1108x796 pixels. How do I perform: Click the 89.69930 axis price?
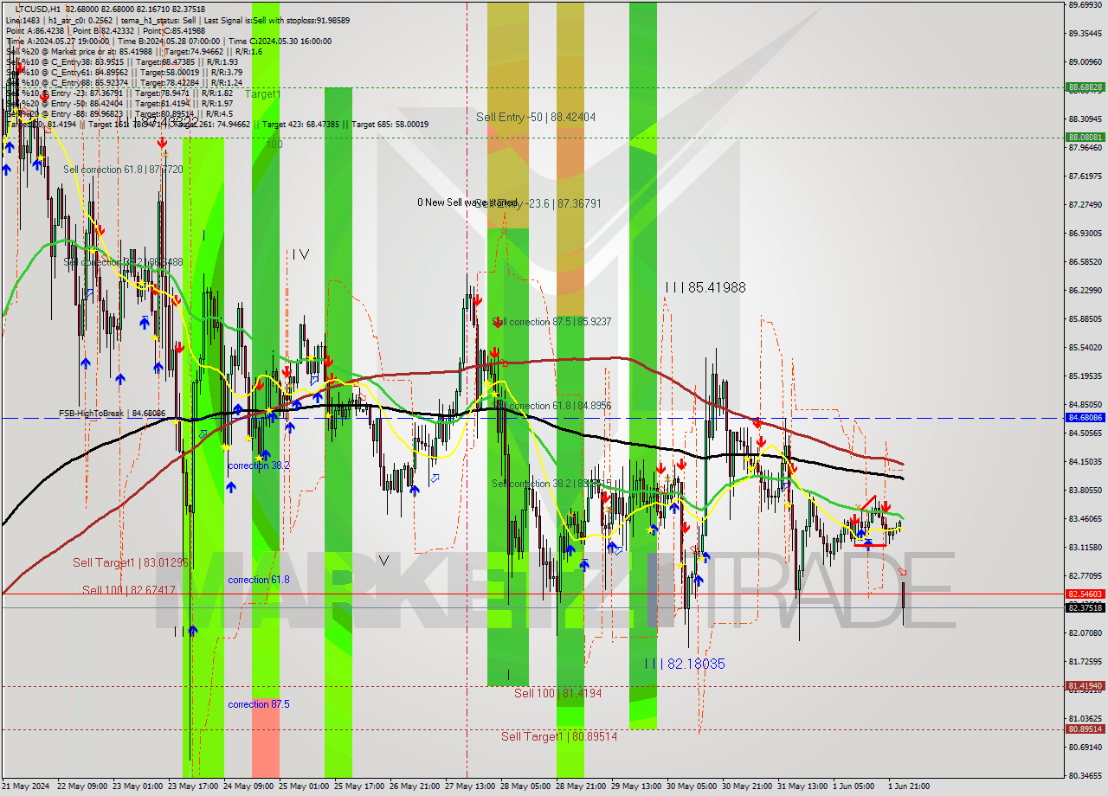[x=1085, y=5]
